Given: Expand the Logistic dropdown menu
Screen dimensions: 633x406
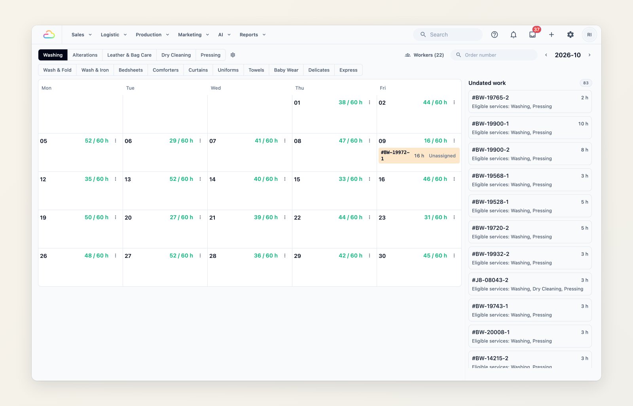Looking at the screenshot, I should pyautogui.click(x=114, y=35).
